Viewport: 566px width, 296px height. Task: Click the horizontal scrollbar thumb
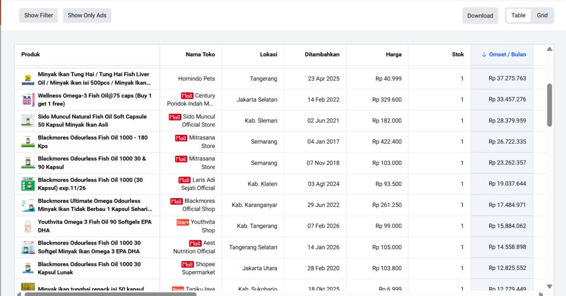coord(110,294)
